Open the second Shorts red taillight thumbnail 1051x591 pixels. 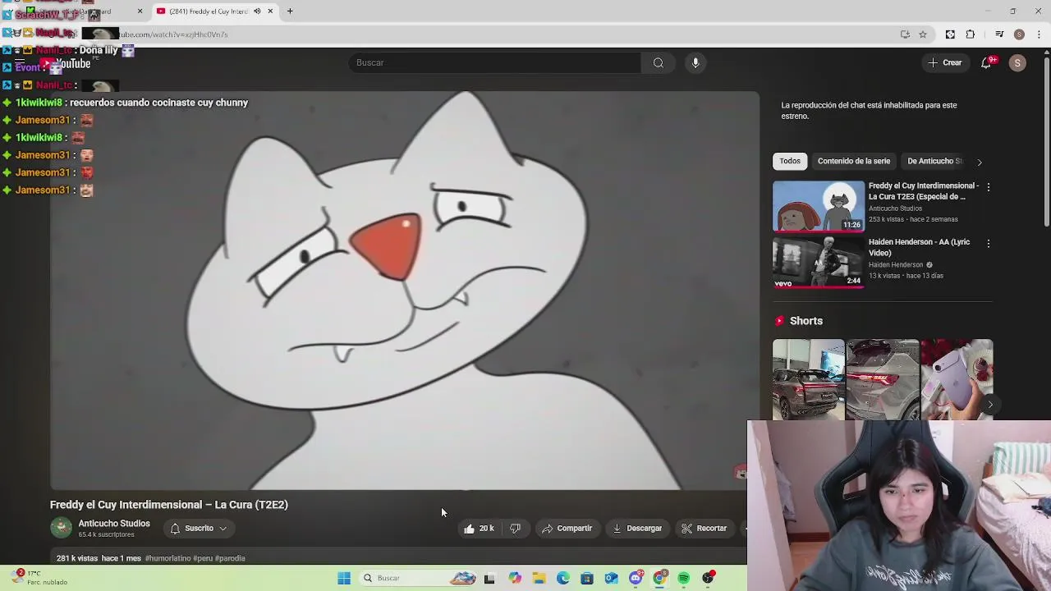883,379
